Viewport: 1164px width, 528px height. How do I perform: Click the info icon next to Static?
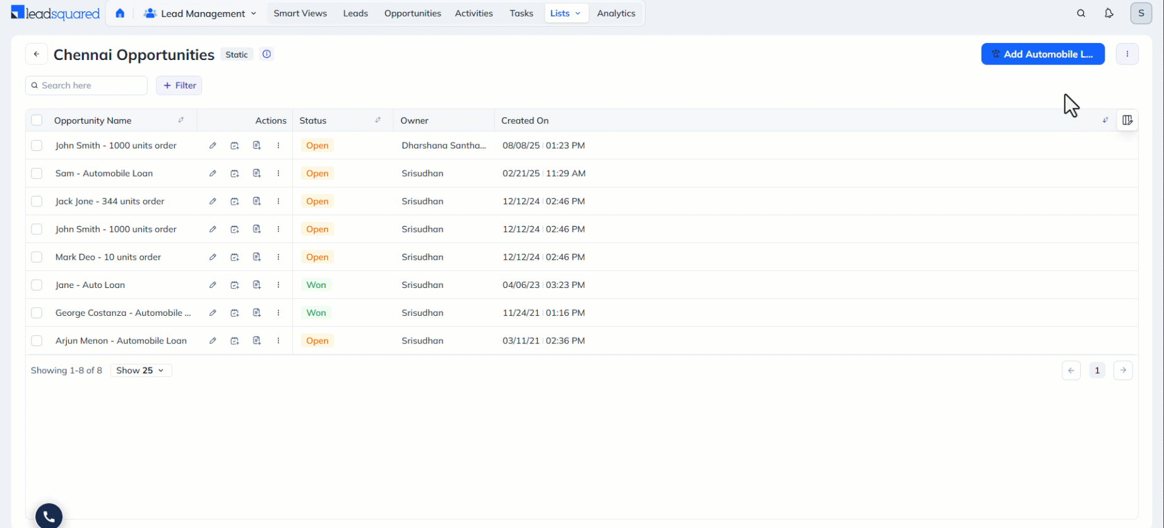click(x=267, y=54)
